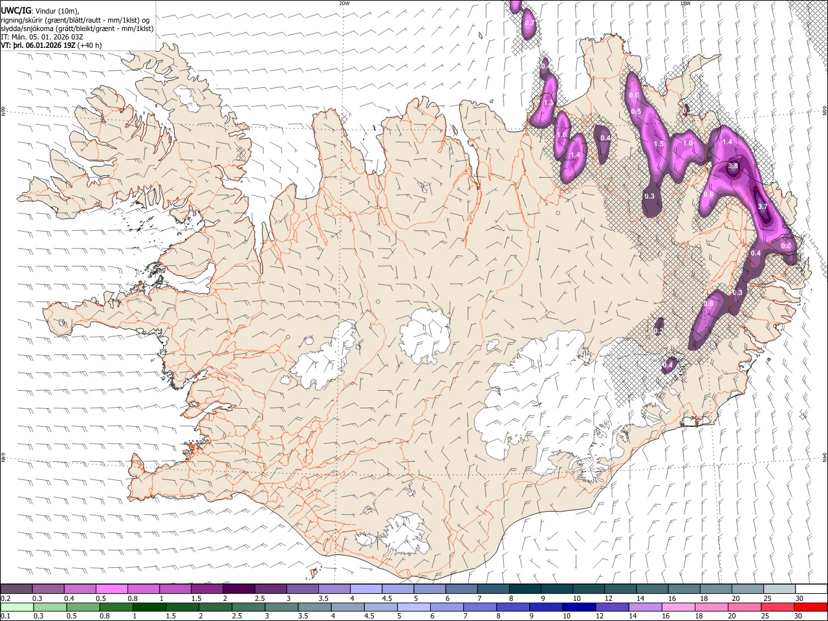828x621 pixels.
Task: Click the Hofsjökull glacier white area
Action: (425, 335)
